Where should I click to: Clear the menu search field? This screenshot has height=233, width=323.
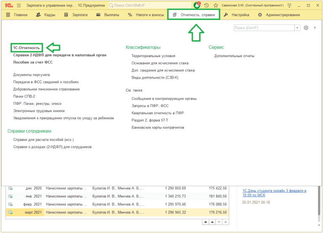click(297, 28)
